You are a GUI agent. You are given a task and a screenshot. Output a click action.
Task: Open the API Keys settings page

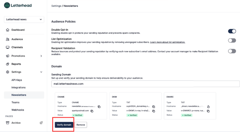tap(17, 80)
